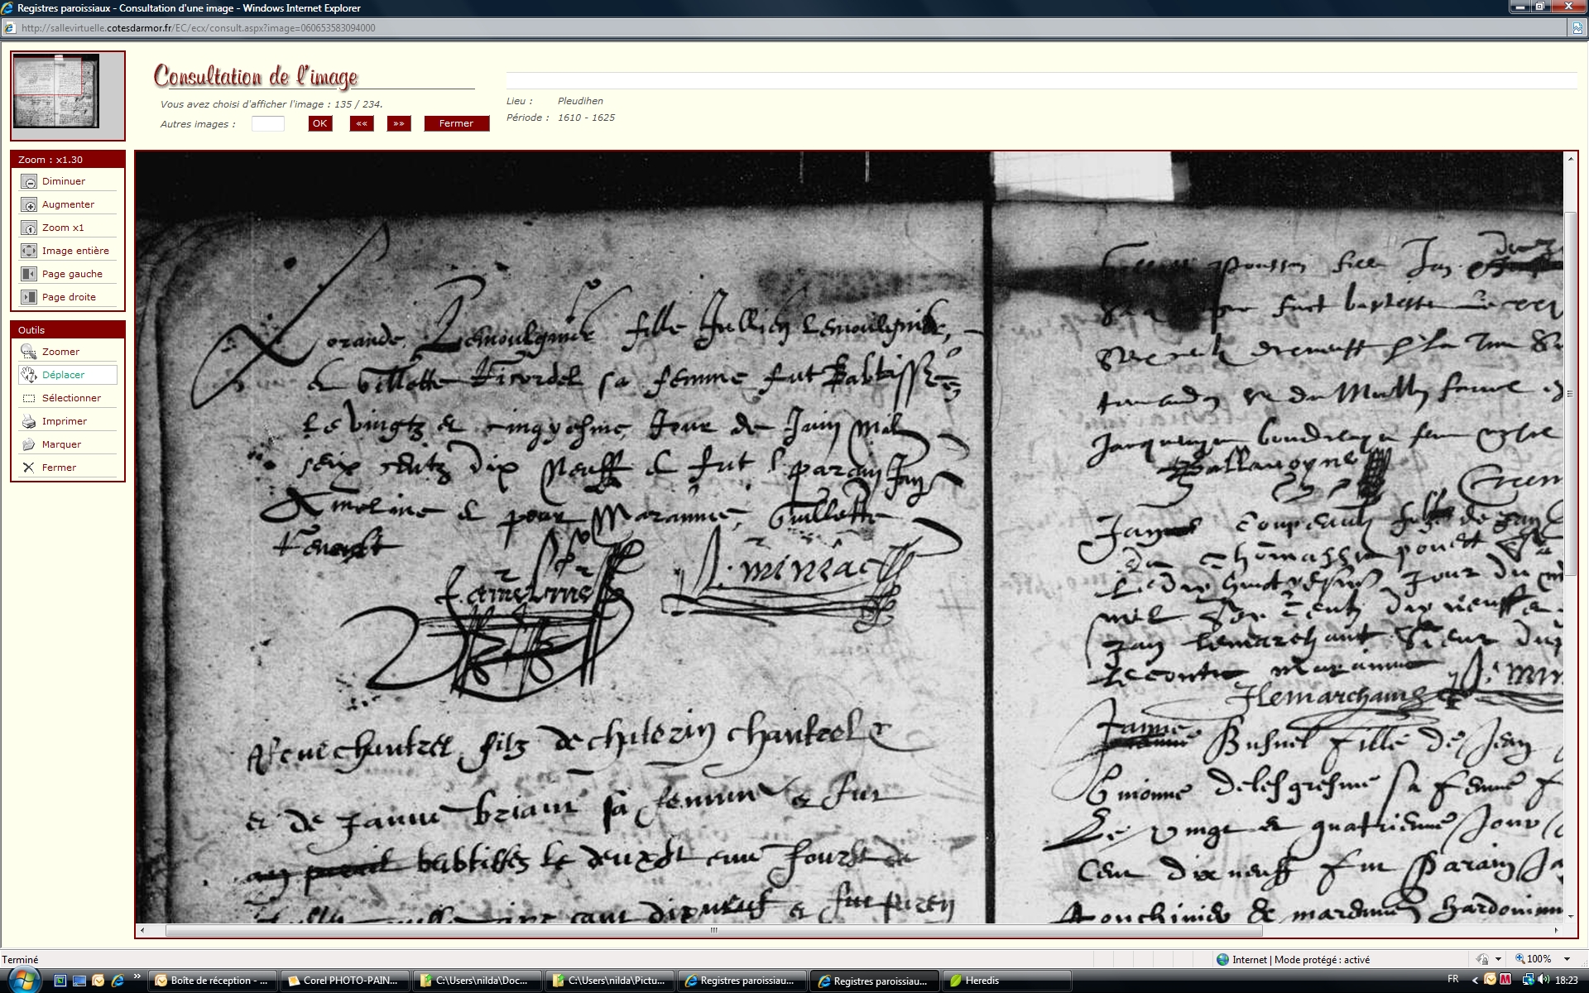The width and height of the screenshot is (1589, 993).
Task: Reset view with the Zoom x1 icon
Action: (29, 228)
